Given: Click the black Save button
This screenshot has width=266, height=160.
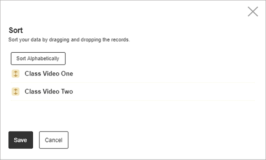Looking at the screenshot, I should pyautogui.click(x=21, y=140).
